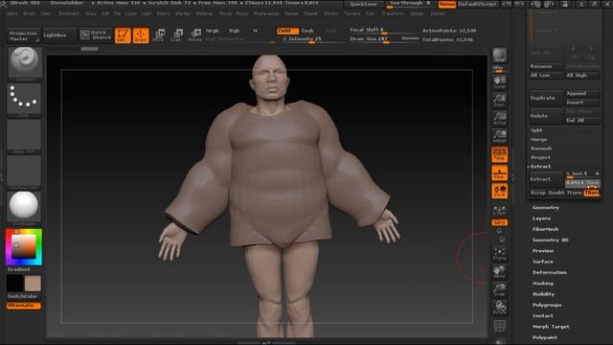The width and height of the screenshot is (613, 345).
Task: Click the SwitchColor button
Action: tap(24, 296)
